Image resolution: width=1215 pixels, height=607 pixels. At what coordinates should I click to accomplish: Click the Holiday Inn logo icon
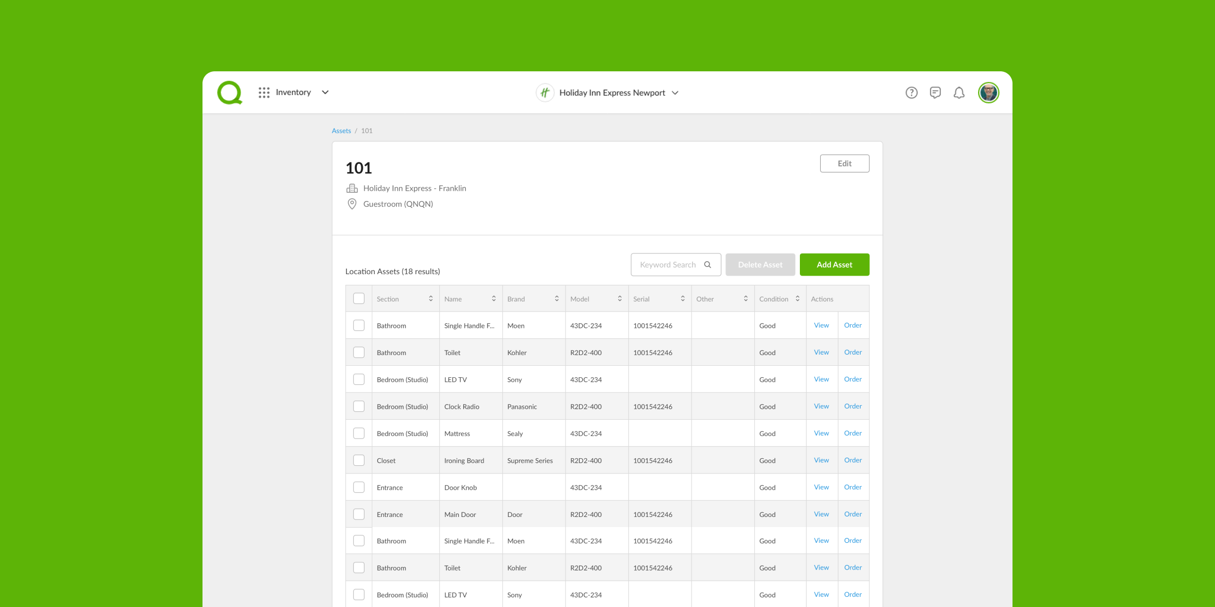(545, 93)
